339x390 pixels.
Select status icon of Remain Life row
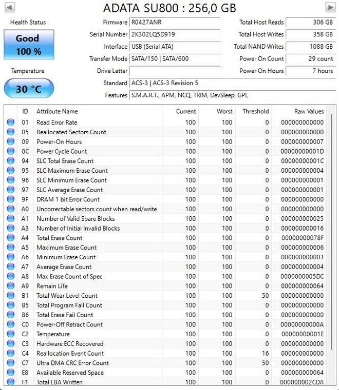11,286
